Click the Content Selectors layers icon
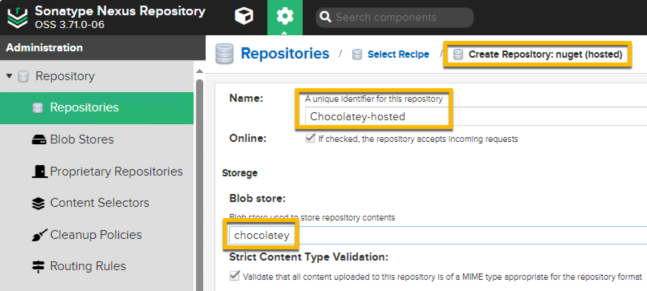The width and height of the screenshot is (647, 291). [38, 203]
